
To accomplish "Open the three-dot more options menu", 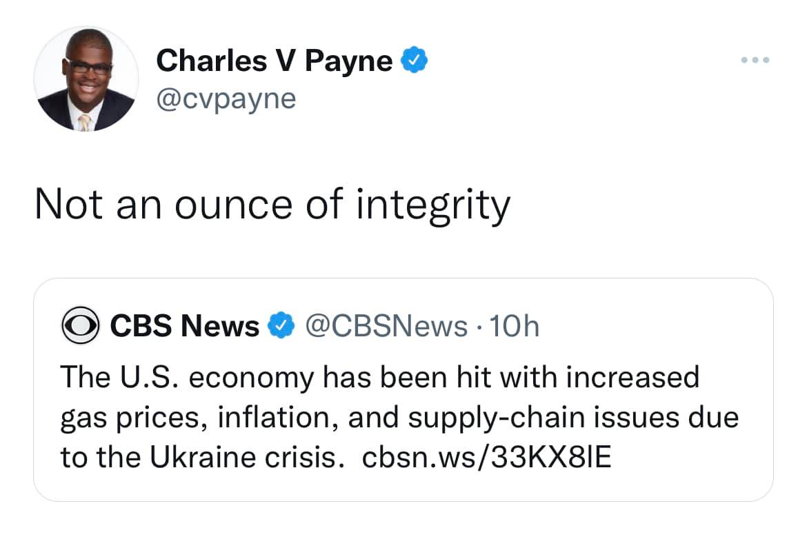I will tap(755, 61).
